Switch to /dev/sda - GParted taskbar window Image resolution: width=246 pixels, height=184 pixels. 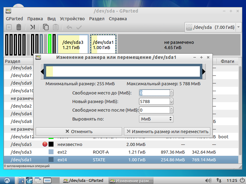(x=83, y=180)
